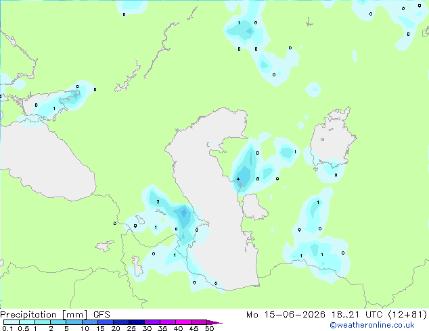Screen dimensions: 429x331
Task: Pick the legend swatch between 35 and 40
Action: pyautogui.click(x=167, y=322)
